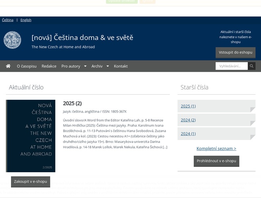Open the 2024 (2) older issue
Screen dimensions: 261x198
[188, 120]
